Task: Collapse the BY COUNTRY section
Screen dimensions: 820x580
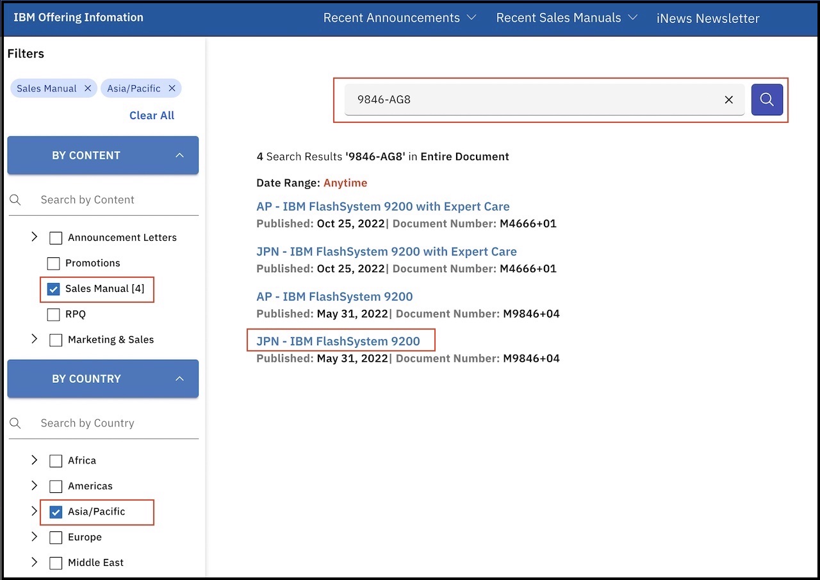Action: tap(103, 378)
